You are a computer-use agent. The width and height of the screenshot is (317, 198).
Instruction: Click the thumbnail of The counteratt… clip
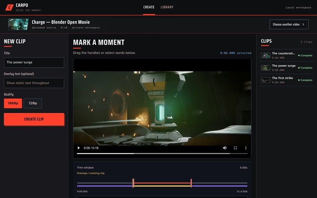click(x=265, y=55)
